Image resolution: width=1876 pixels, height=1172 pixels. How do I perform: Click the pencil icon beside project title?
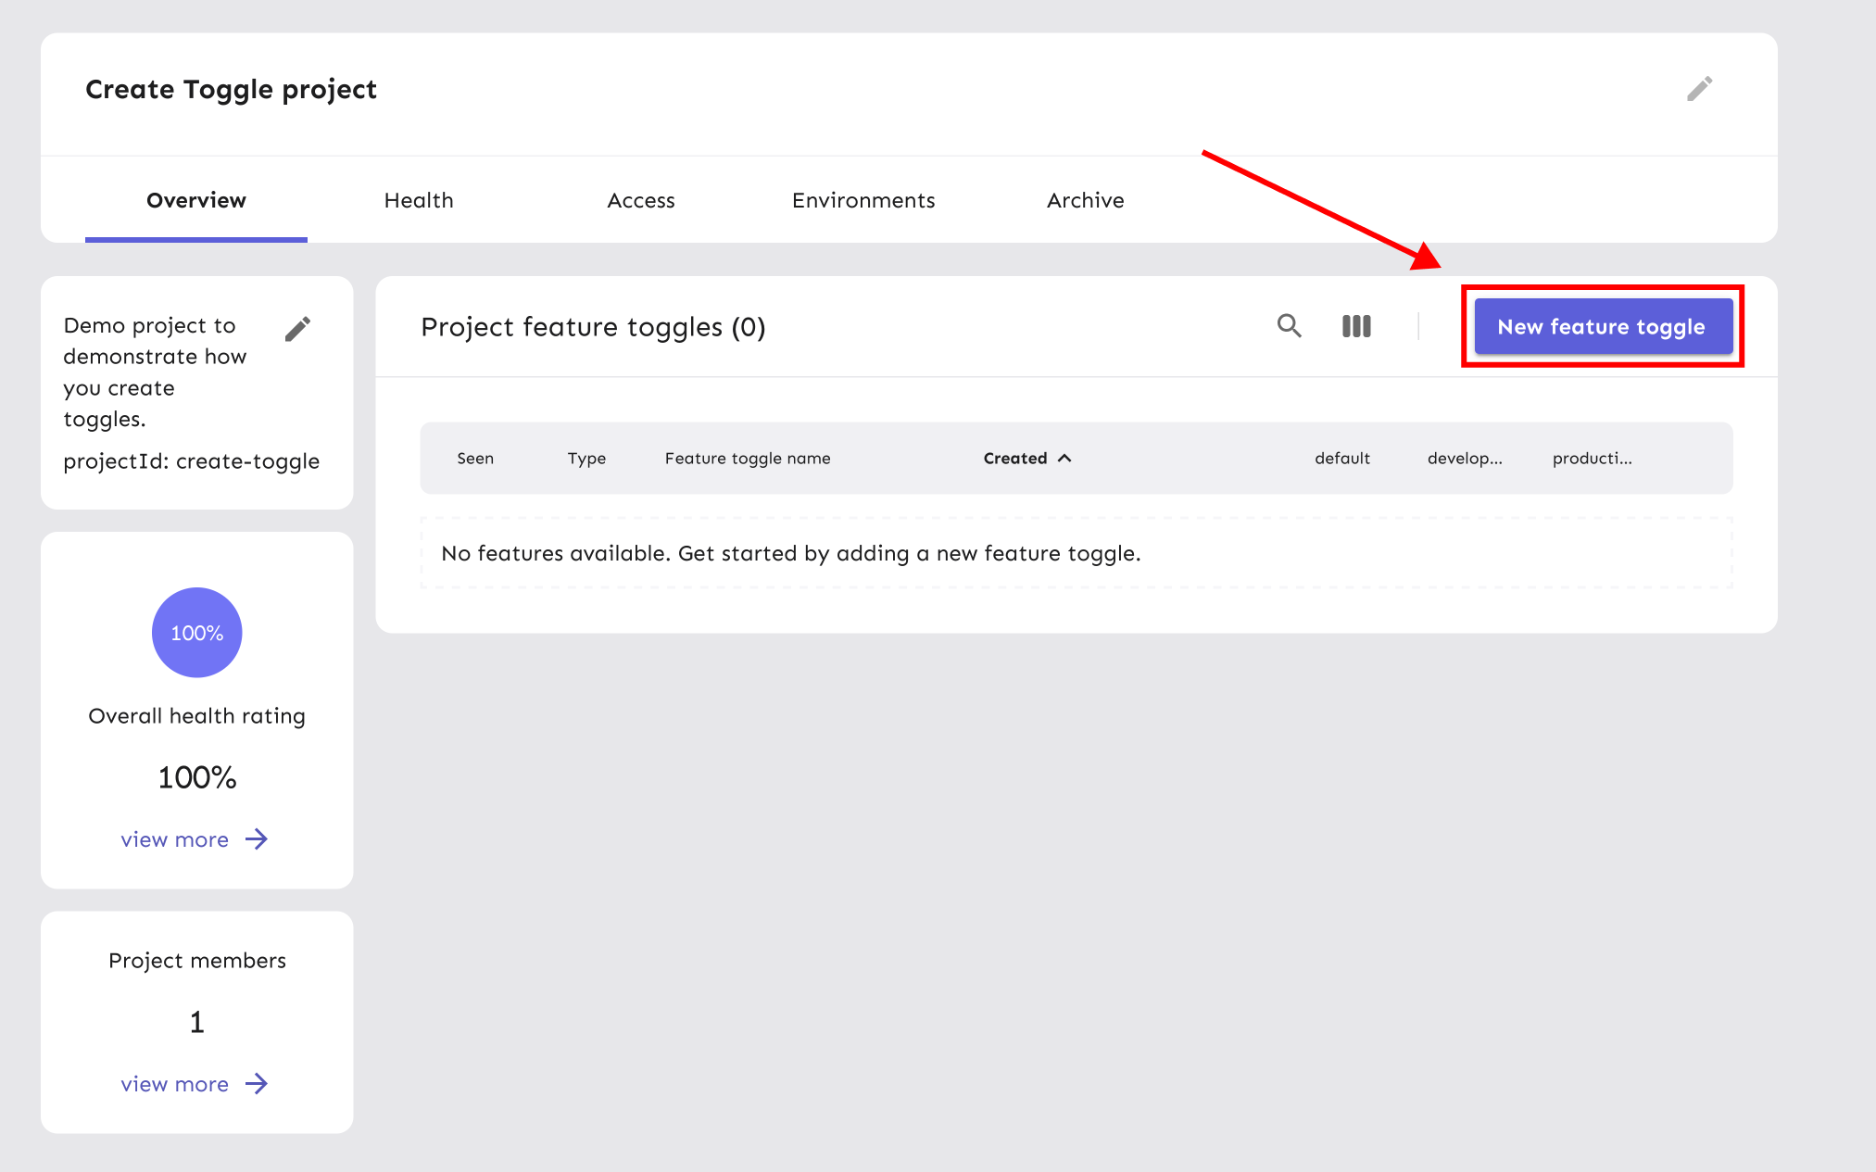pos(1699,89)
